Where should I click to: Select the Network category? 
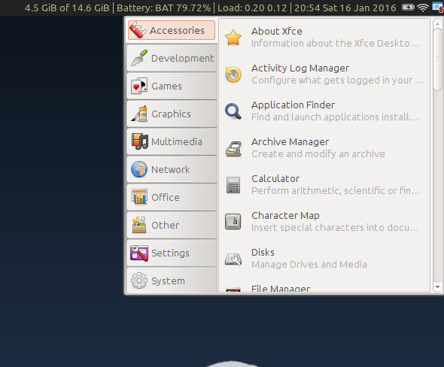[172, 169]
